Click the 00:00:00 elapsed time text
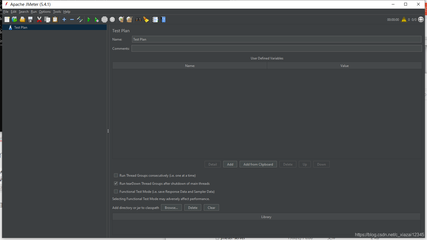Screen dimensions: 427x240 pos(393,20)
